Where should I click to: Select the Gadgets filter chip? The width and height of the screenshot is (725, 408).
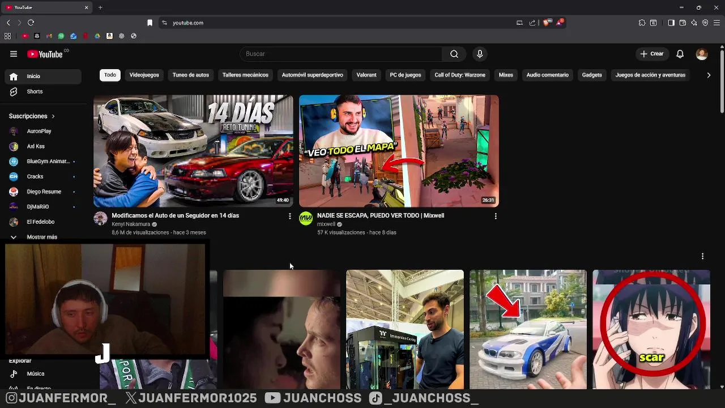tap(592, 75)
